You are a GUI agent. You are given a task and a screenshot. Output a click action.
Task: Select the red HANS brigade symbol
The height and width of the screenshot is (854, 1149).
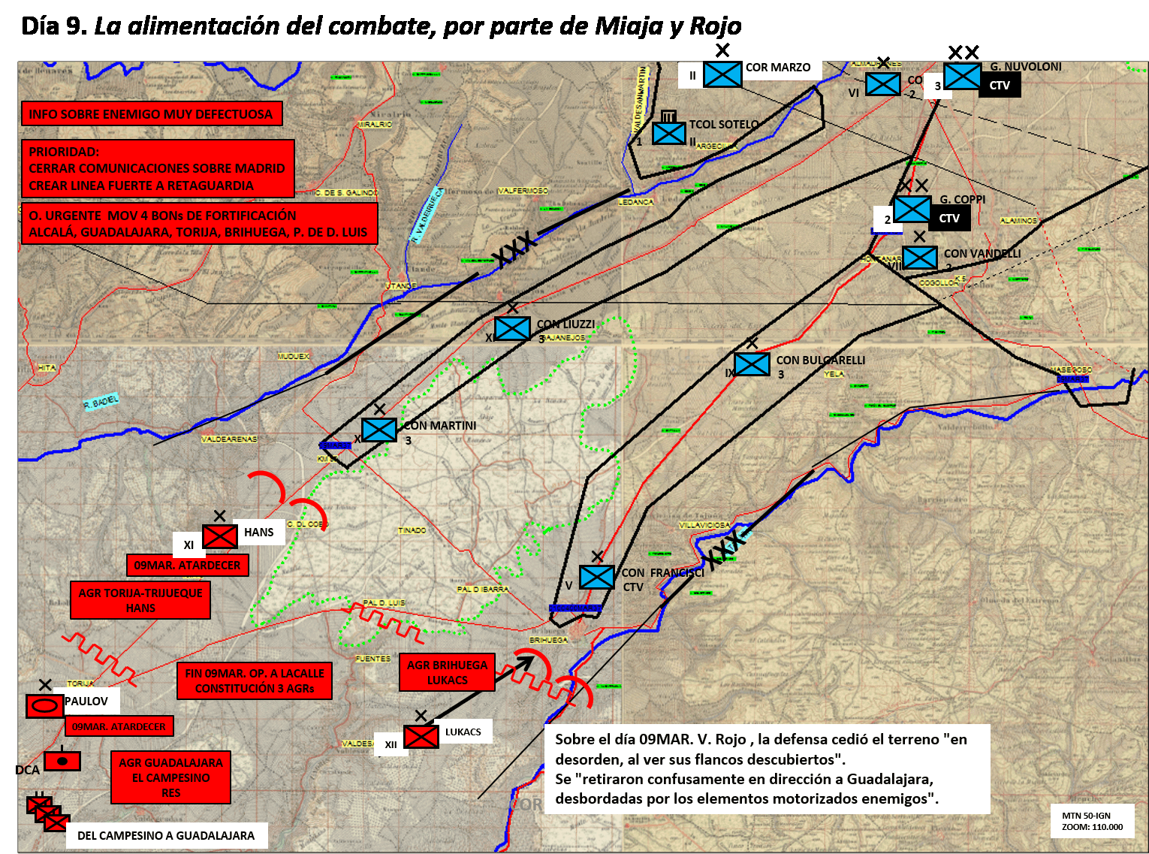coord(220,536)
